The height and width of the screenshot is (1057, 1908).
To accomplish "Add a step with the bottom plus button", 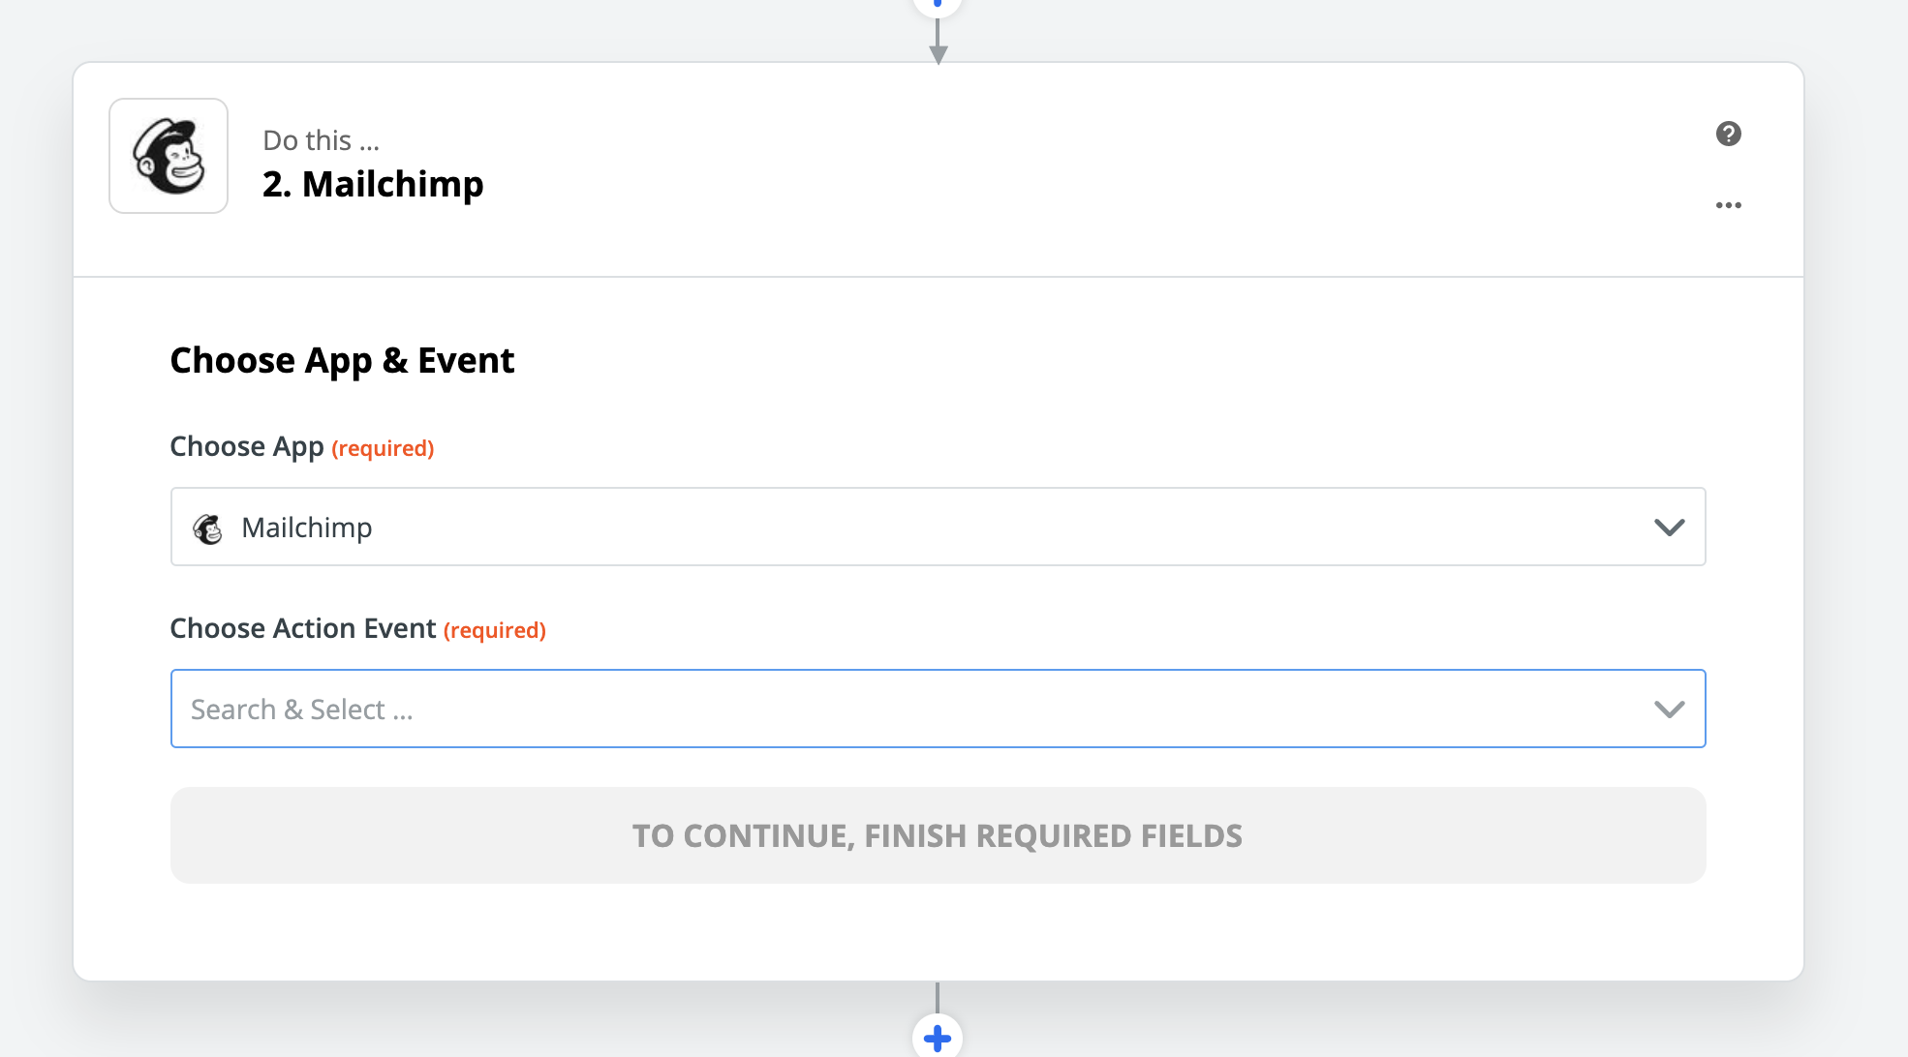I will (x=938, y=1038).
